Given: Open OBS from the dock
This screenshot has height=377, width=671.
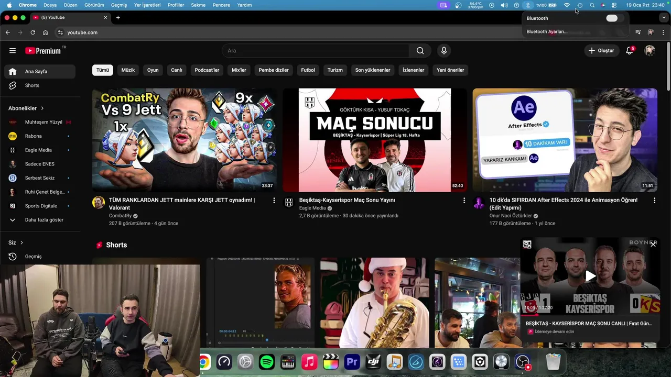Looking at the screenshot, I should 523,362.
